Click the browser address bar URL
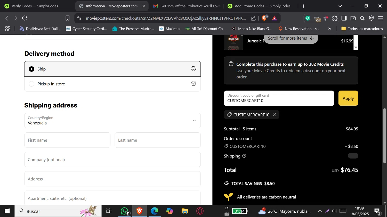 click(x=166, y=18)
